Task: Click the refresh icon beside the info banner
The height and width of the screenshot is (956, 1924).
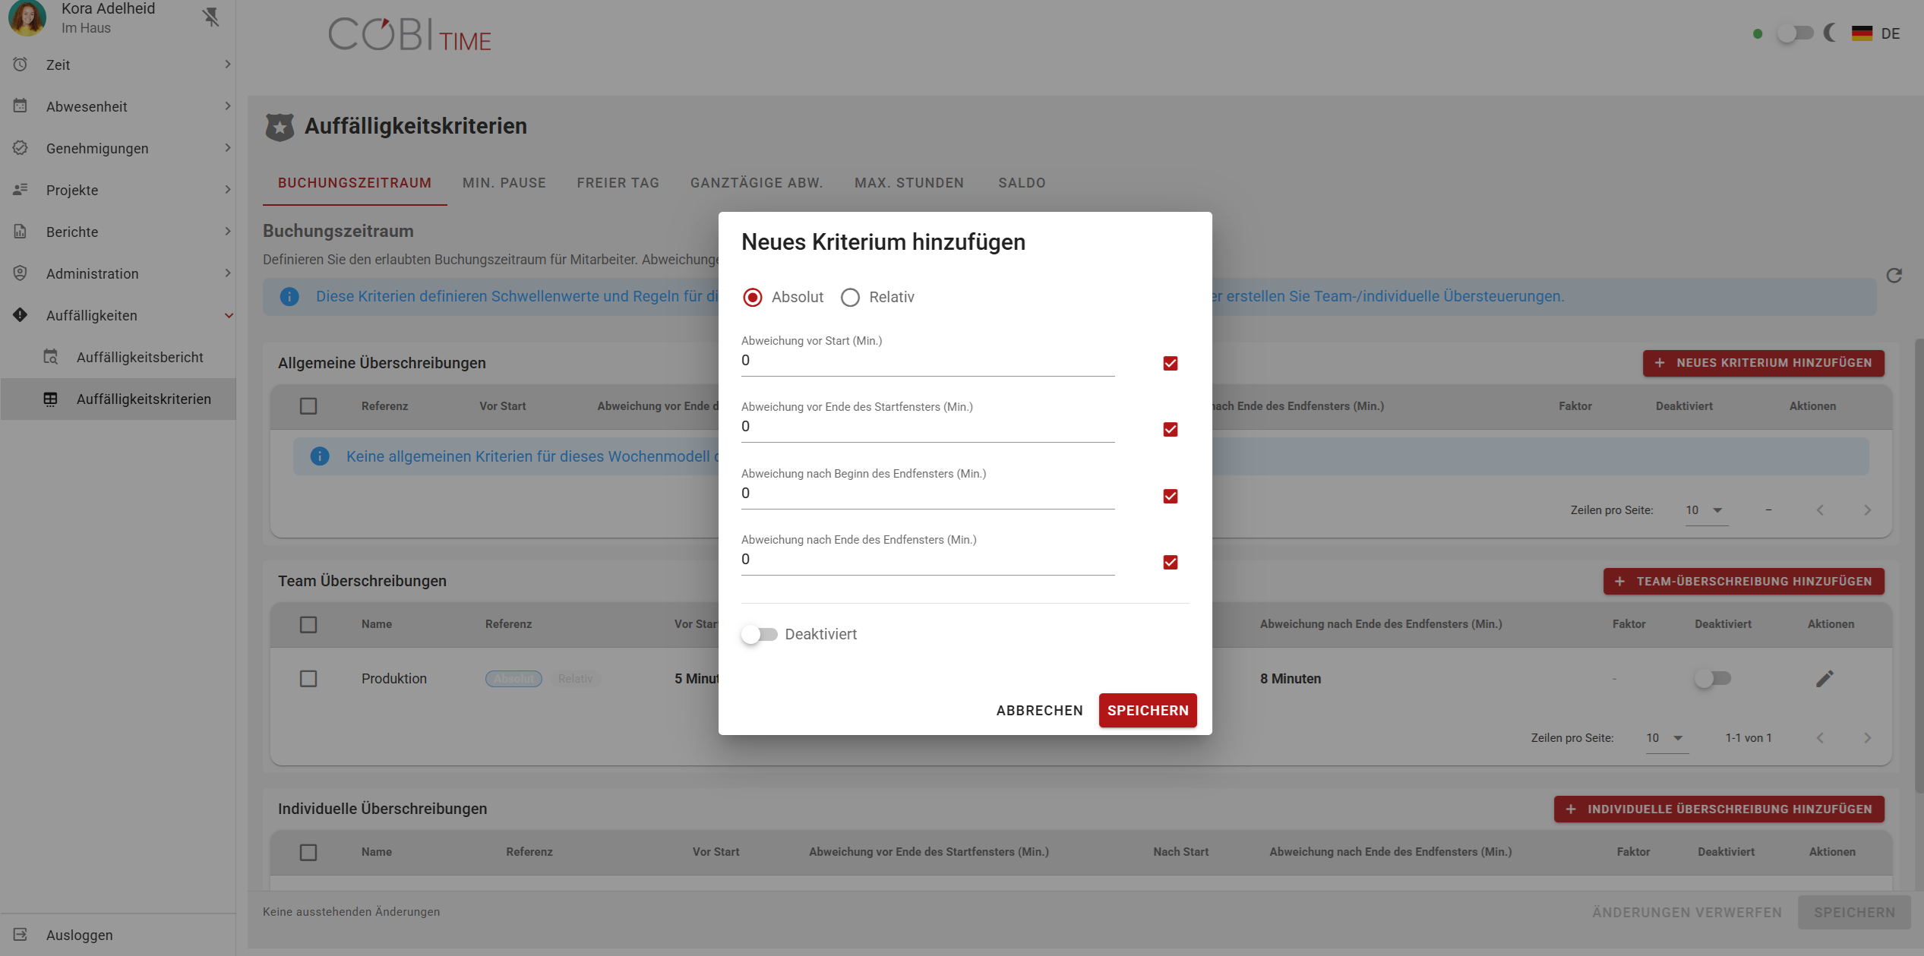Action: coord(1894,275)
